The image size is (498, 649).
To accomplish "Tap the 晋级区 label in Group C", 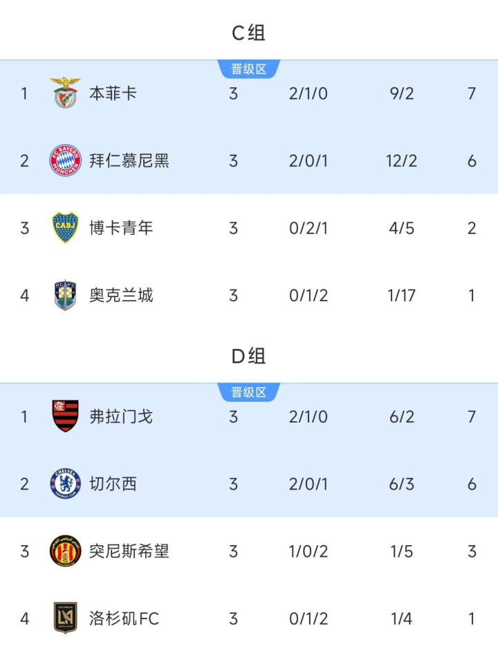I will pyautogui.click(x=248, y=69).
